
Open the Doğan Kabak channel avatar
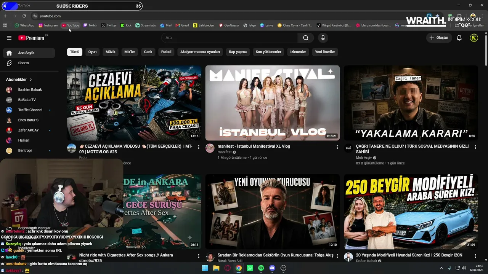[348, 257]
